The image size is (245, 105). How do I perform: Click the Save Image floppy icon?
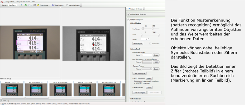(54, 5)
